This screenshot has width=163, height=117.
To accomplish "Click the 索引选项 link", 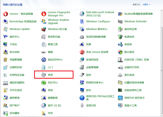I will [x=129, y=75].
